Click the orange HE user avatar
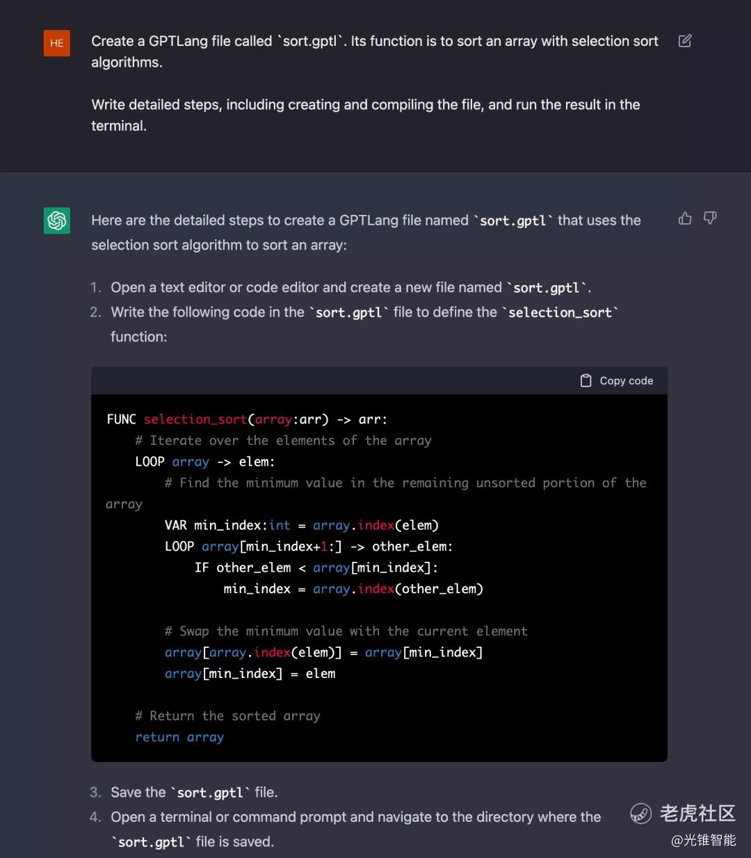Screen dimensions: 751x858 coord(57,43)
